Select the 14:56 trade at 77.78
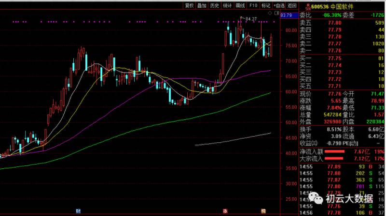 coord(342,213)
